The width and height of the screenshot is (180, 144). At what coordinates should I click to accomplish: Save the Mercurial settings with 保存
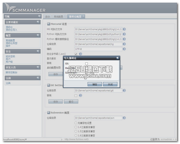pyautogui.click(x=55, y=74)
